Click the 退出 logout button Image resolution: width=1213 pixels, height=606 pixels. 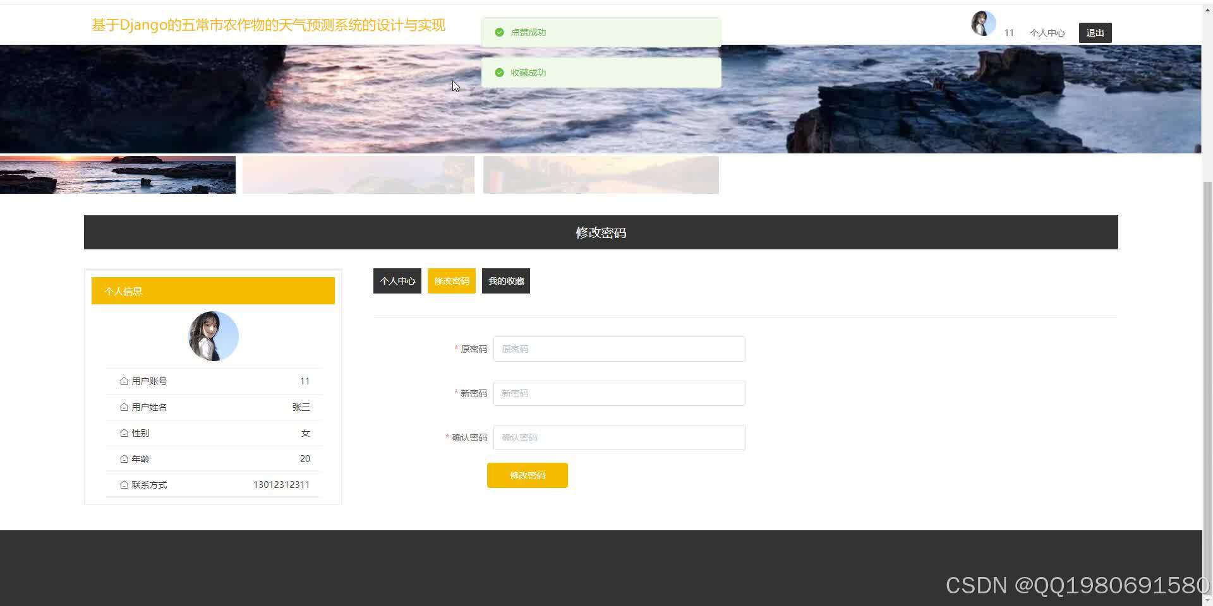(1095, 33)
